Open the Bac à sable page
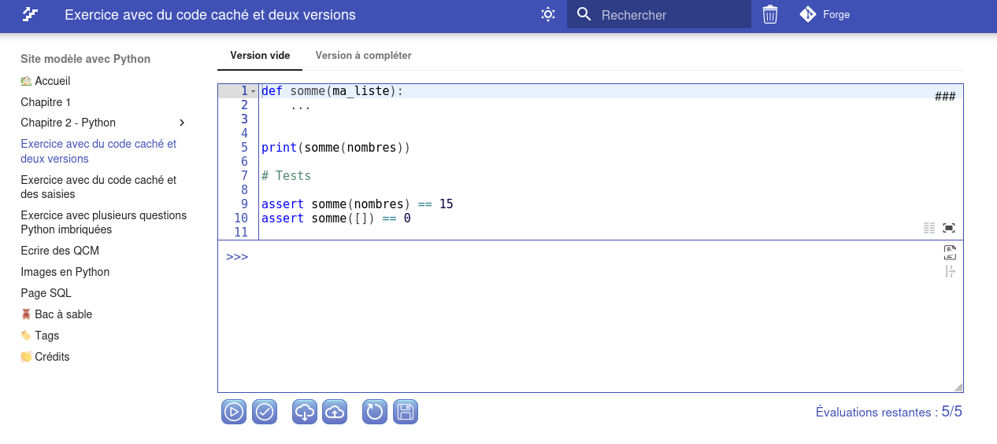 point(57,314)
